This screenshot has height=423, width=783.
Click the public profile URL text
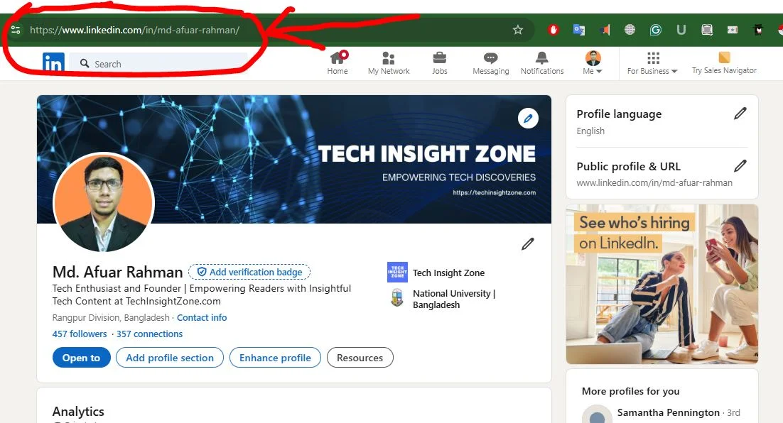(654, 182)
